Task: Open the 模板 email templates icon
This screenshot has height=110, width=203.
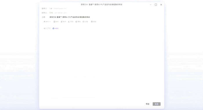Action: click(x=78, y=22)
